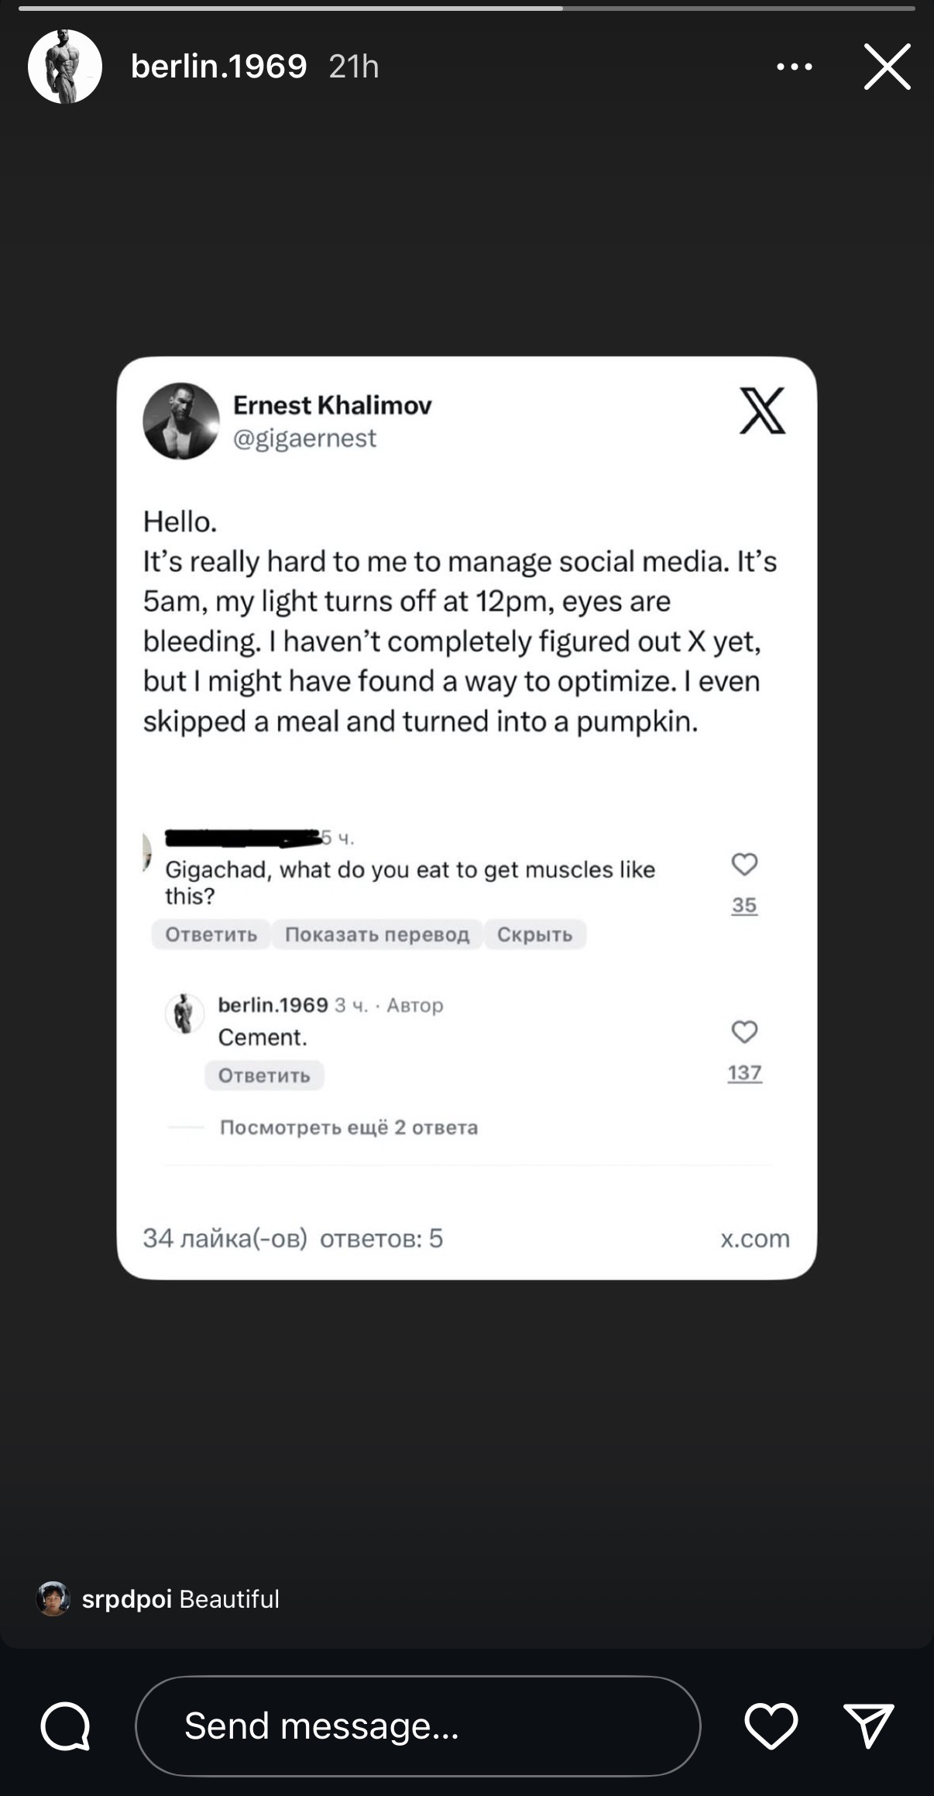Viewport: 934px width, 1796px height.
Task: Expand Посмотреть ещё 2 ответа replies
Action: click(349, 1127)
